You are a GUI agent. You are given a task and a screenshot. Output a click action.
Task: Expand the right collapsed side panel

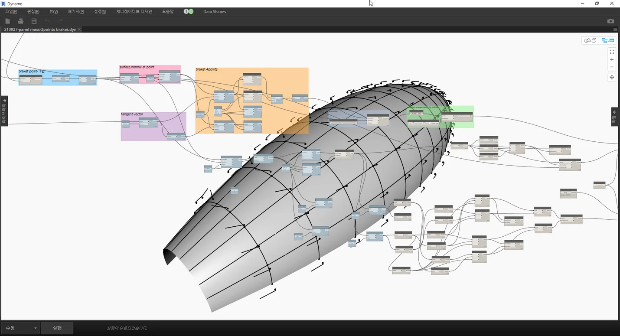(615, 117)
